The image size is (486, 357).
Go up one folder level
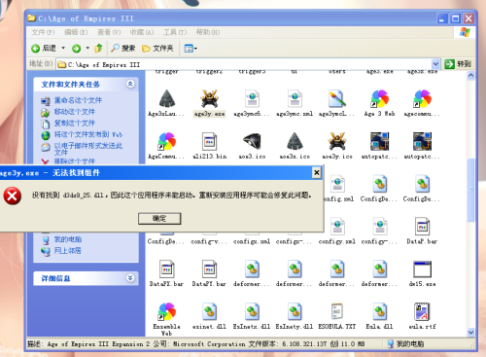pyautogui.click(x=98, y=49)
